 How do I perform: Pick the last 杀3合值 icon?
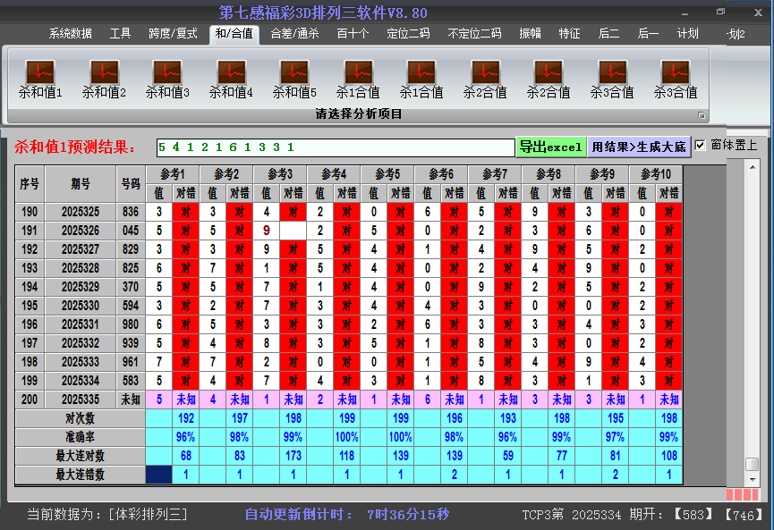pyautogui.click(x=675, y=72)
